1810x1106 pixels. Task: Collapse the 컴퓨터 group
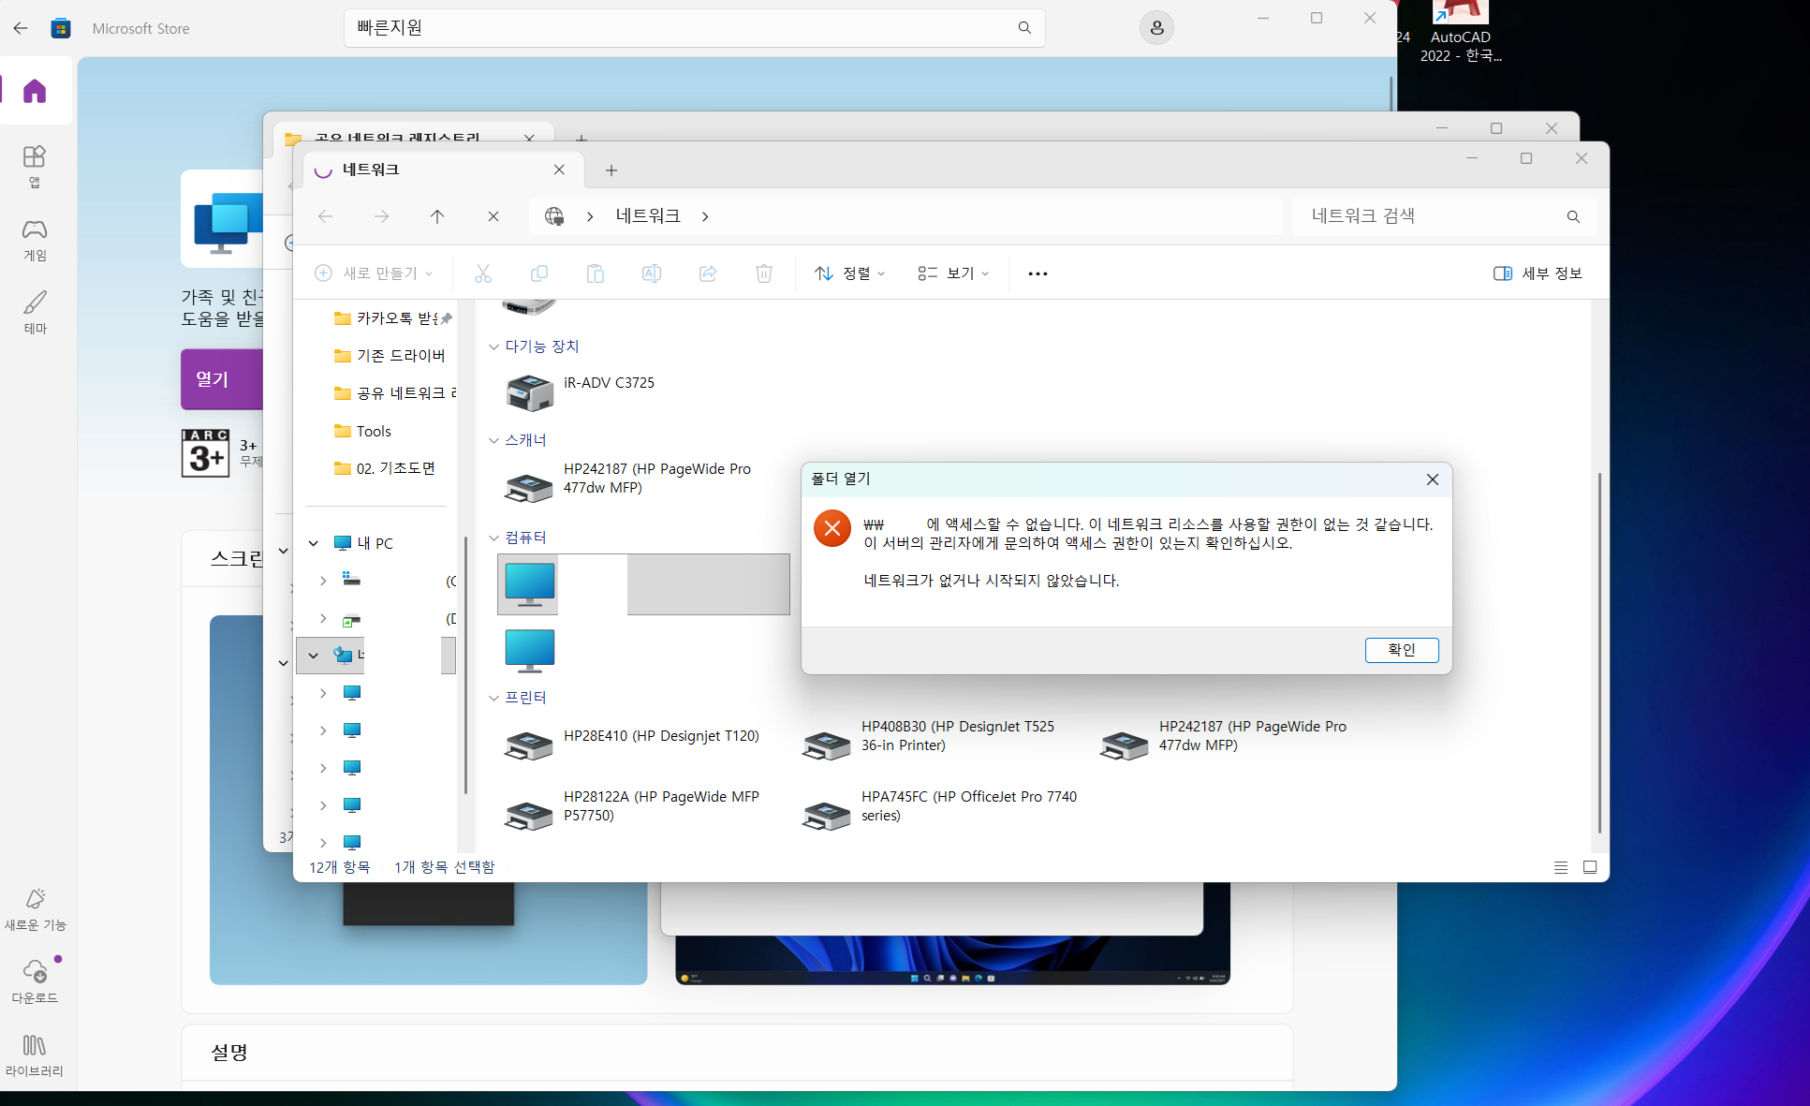pos(493,538)
